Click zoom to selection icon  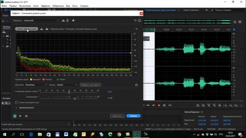[x=236, y=105]
